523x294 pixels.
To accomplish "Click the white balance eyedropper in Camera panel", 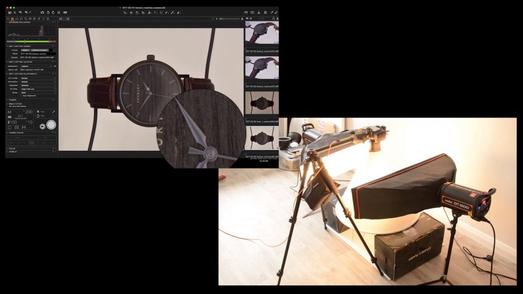I will (54, 112).
